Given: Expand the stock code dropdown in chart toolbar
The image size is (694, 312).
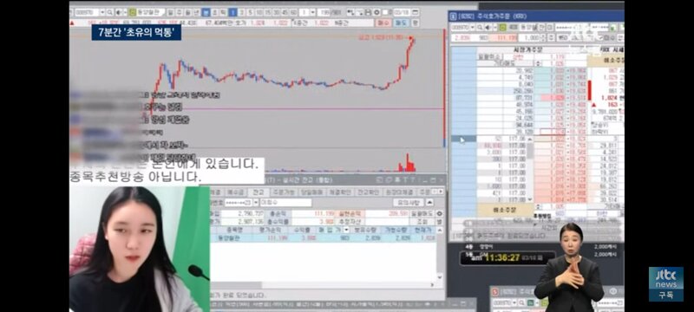Looking at the screenshot, I should (x=102, y=12).
